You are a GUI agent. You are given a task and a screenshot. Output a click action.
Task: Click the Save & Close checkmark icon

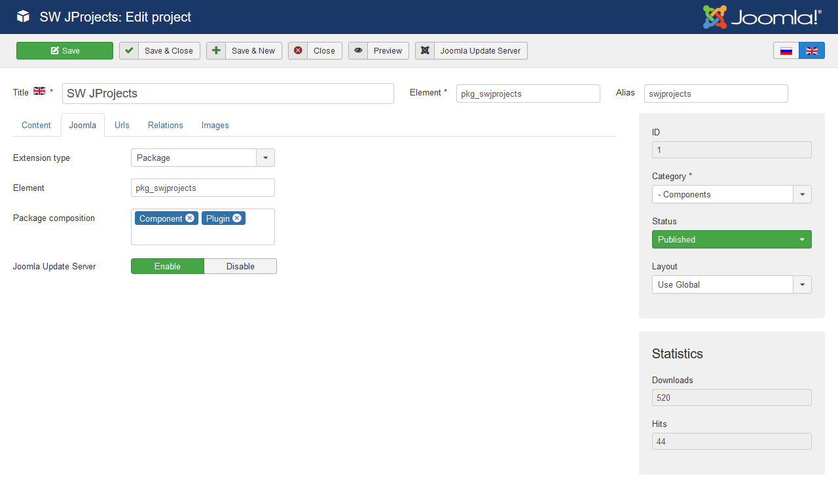(129, 50)
